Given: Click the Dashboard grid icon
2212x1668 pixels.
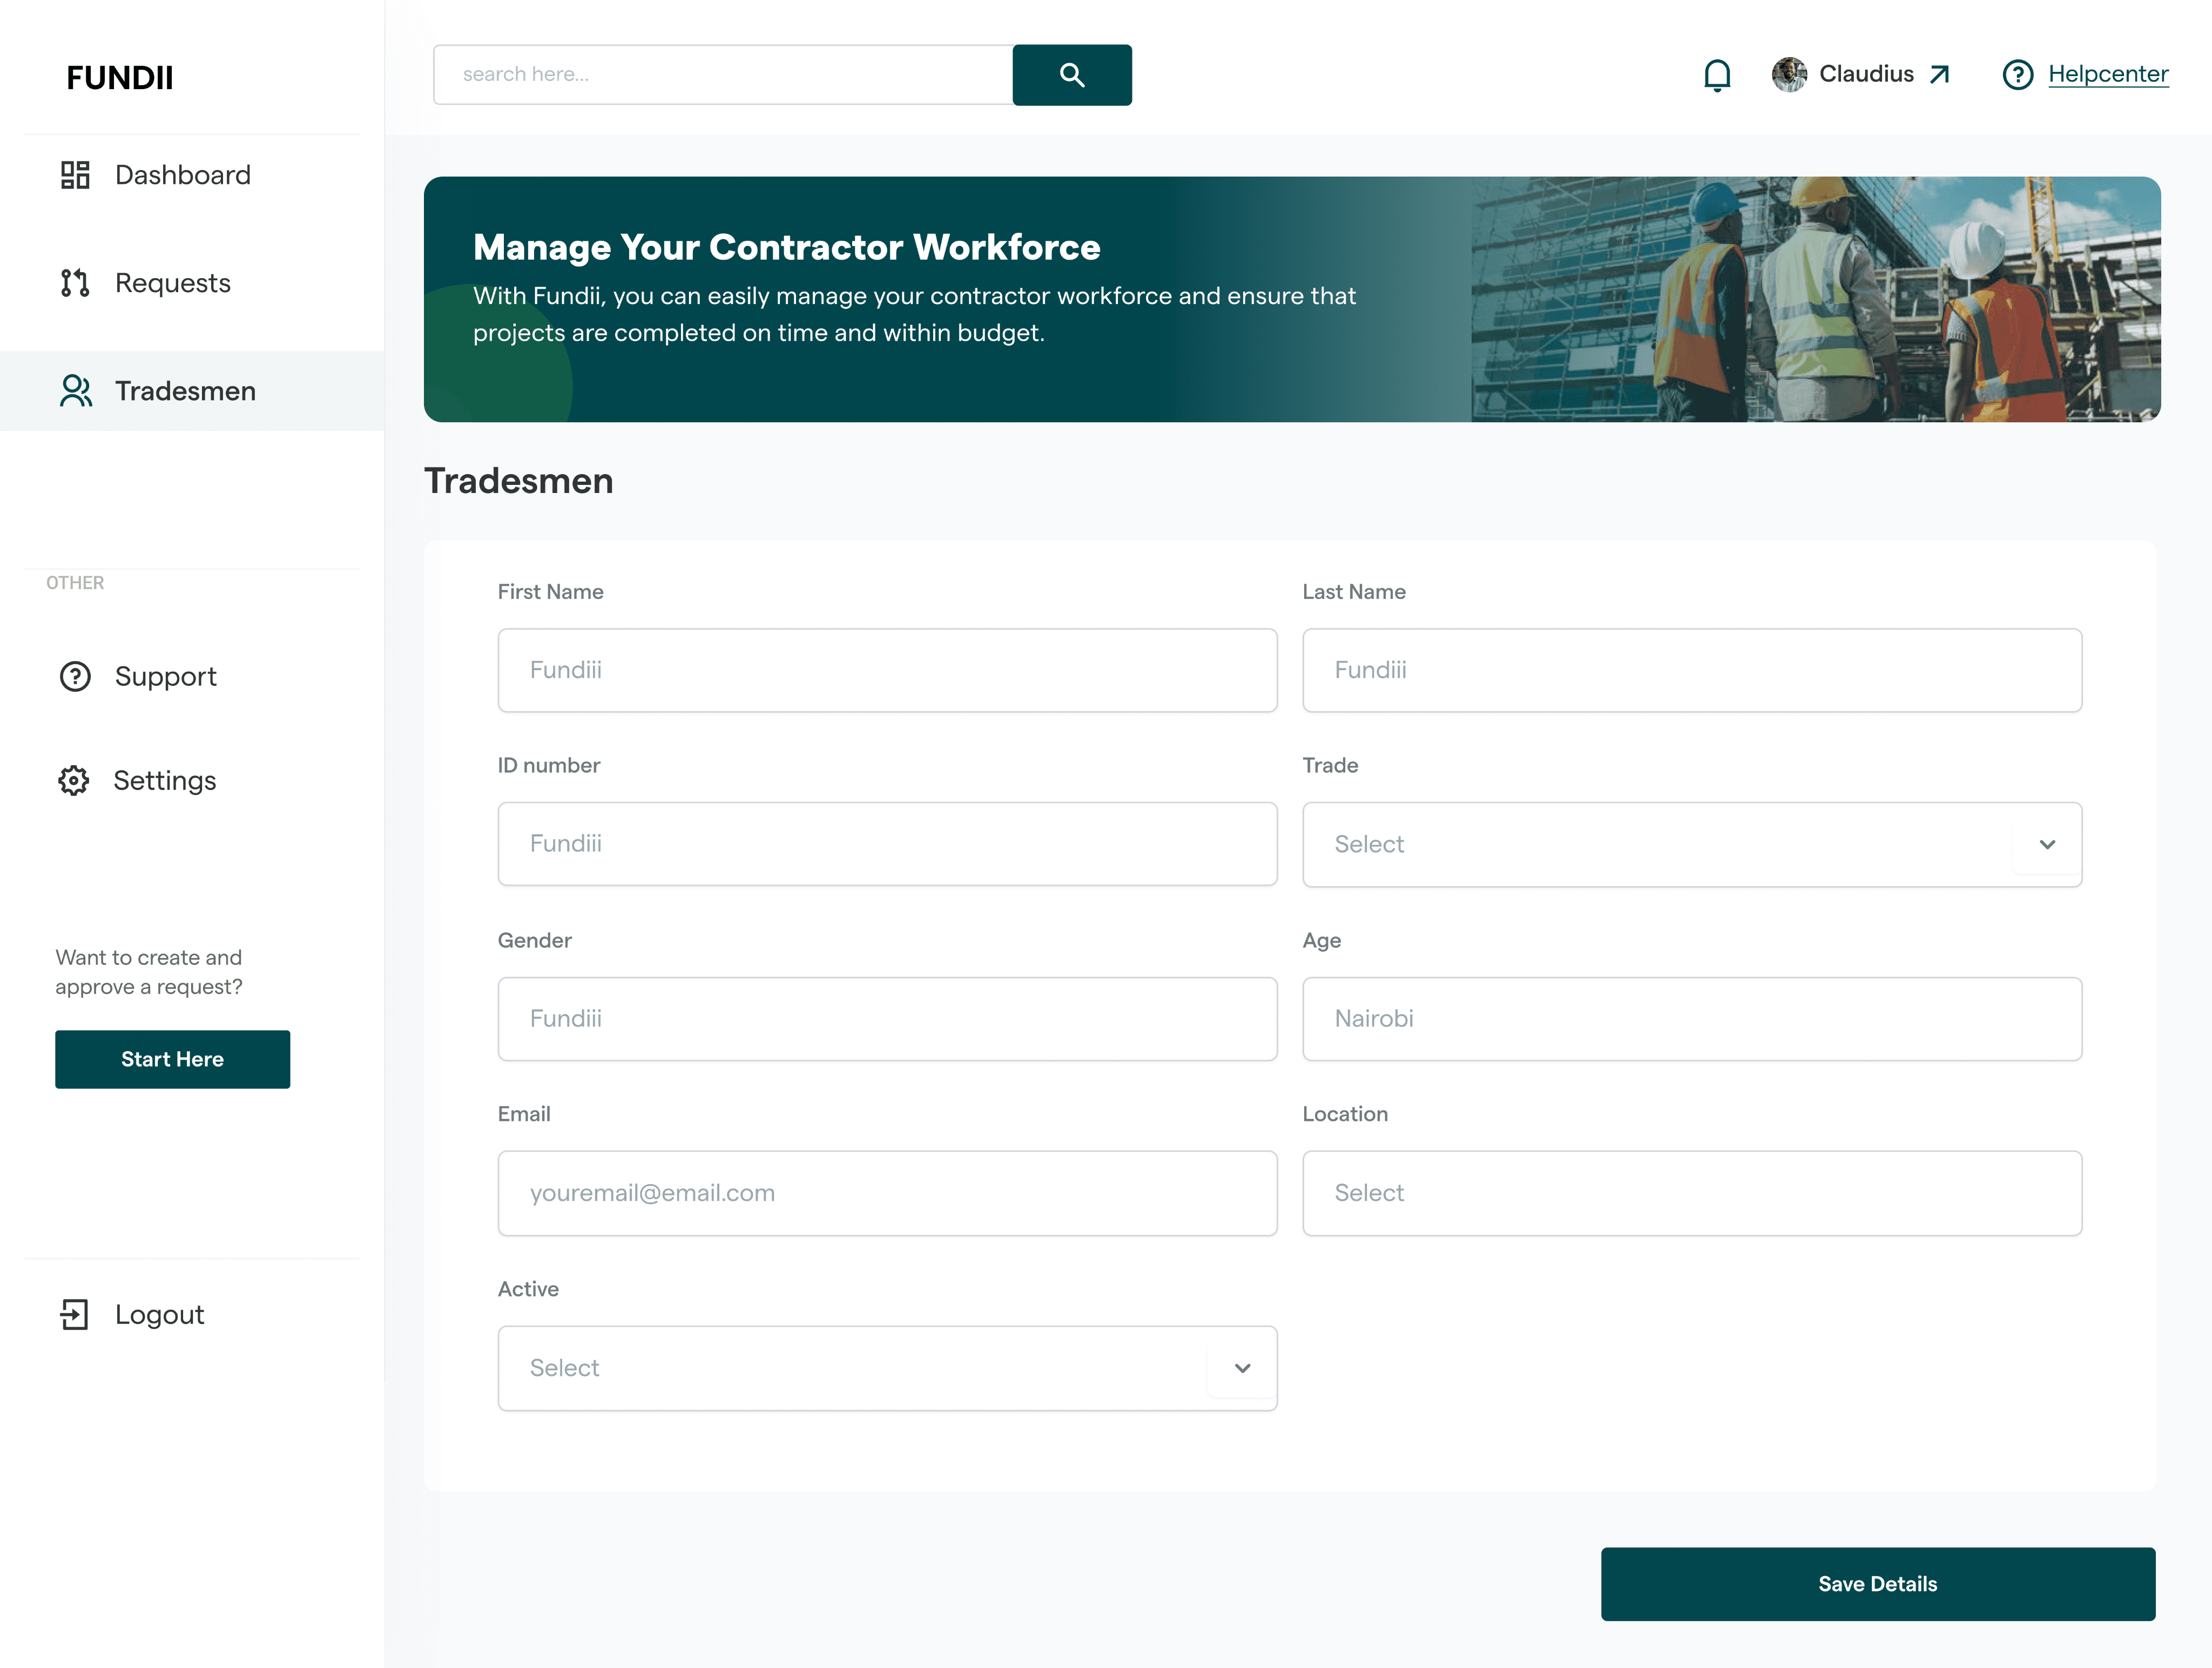Looking at the screenshot, I should pos(75,175).
